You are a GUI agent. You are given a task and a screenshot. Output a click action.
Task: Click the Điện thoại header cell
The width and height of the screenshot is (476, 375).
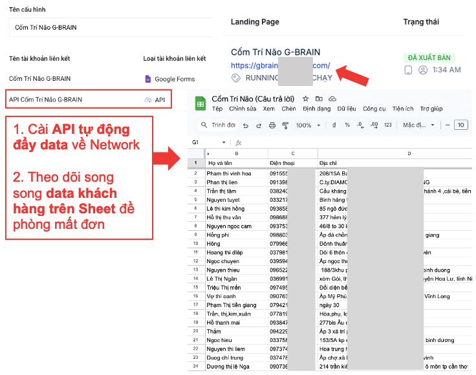point(293,163)
